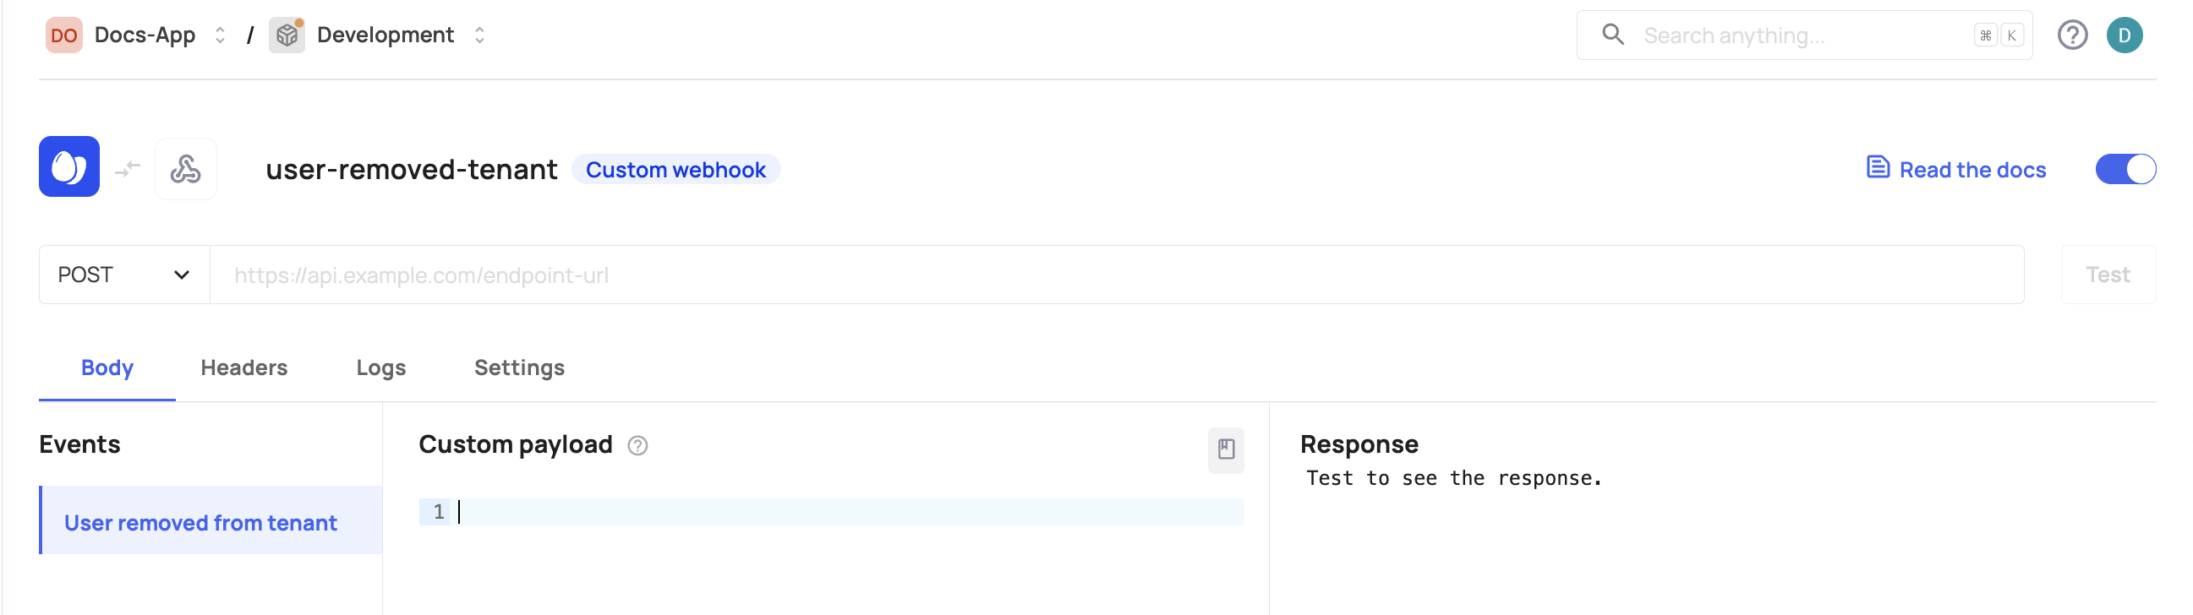Click the Custom payload help icon
Image resolution: width=2193 pixels, height=615 pixels.
click(x=637, y=446)
